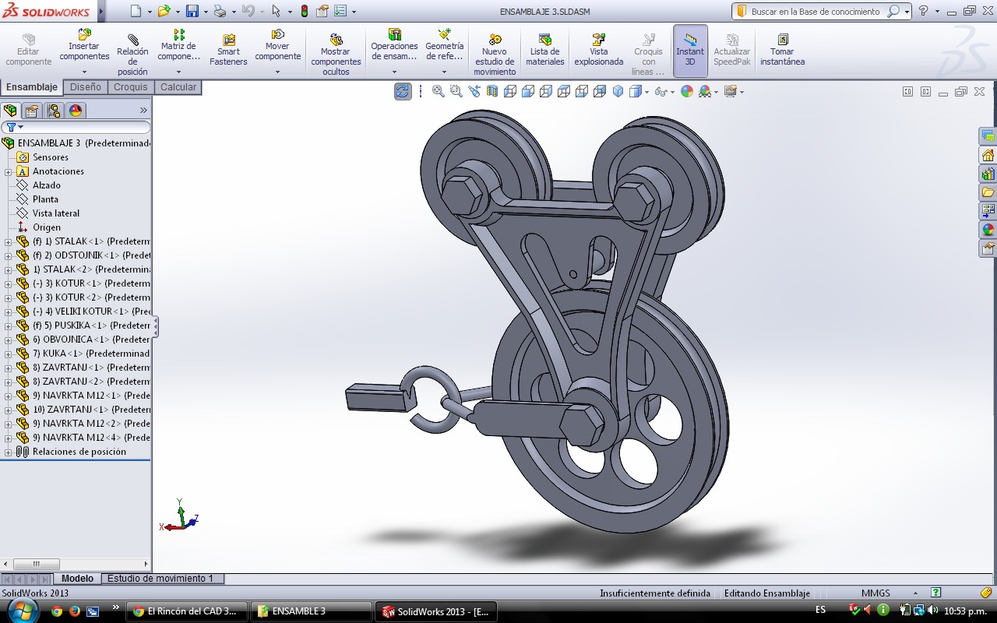Click the Section view icon
The width and height of the screenshot is (997, 623).
tap(492, 91)
